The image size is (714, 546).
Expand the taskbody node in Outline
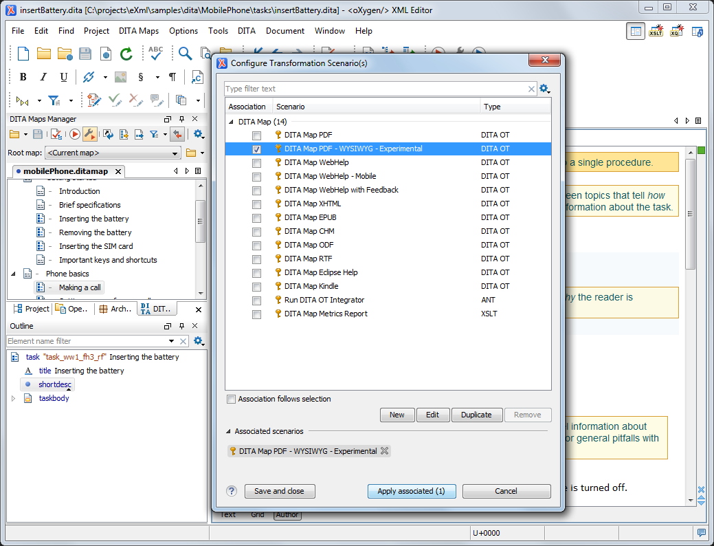click(13, 398)
